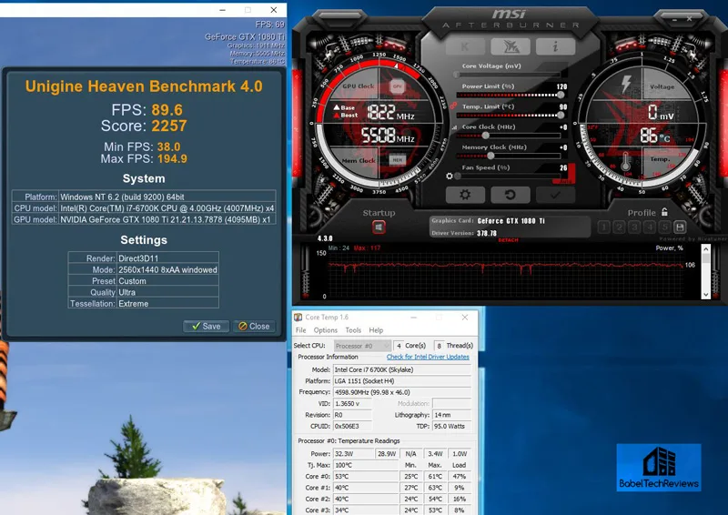Click the Memory Clock slider handle
Screen dimensions: 728x515
pos(490,156)
